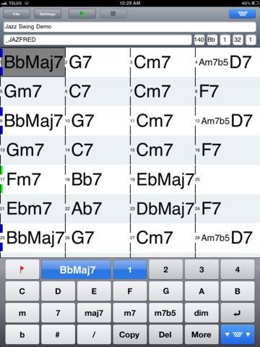
Task: Tap the red flag marker key
Action: point(22,270)
